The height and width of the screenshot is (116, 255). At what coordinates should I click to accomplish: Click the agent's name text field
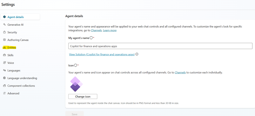point(160,46)
